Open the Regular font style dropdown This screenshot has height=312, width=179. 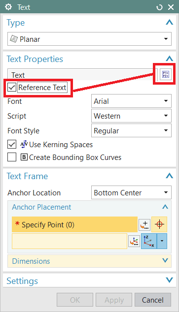[x=131, y=130]
